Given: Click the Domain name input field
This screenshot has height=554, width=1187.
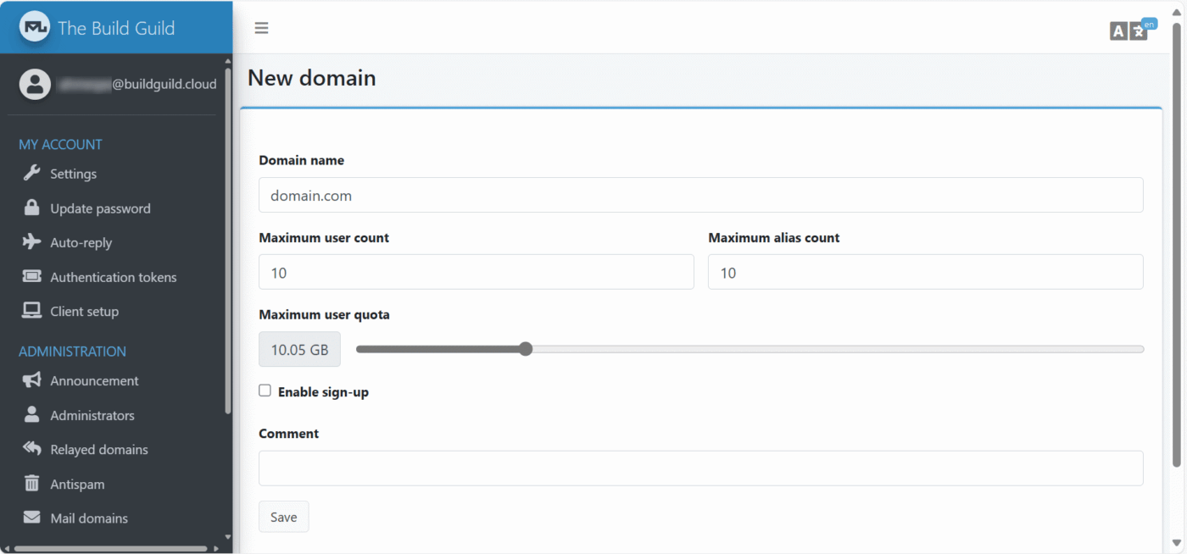Looking at the screenshot, I should click(x=700, y=195).
